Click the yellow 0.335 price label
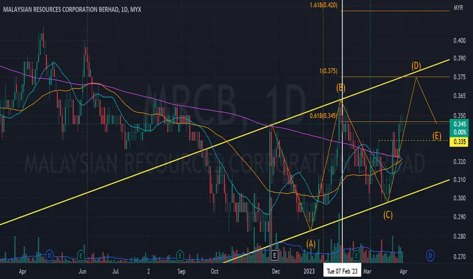This screenshot has width=473, height=279. coord(459,142)
